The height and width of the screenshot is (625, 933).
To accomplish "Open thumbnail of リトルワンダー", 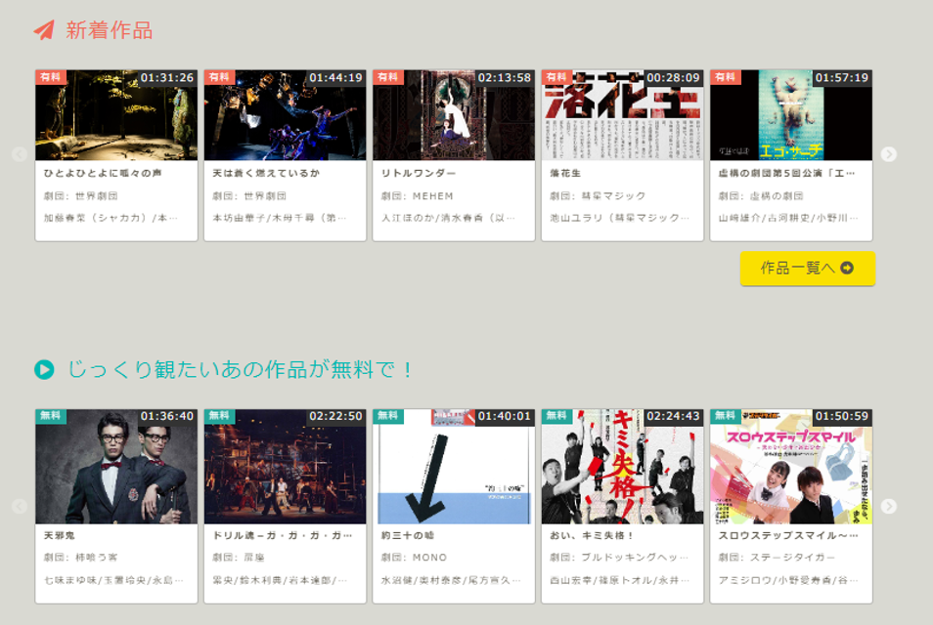I will tap(454, 115).
